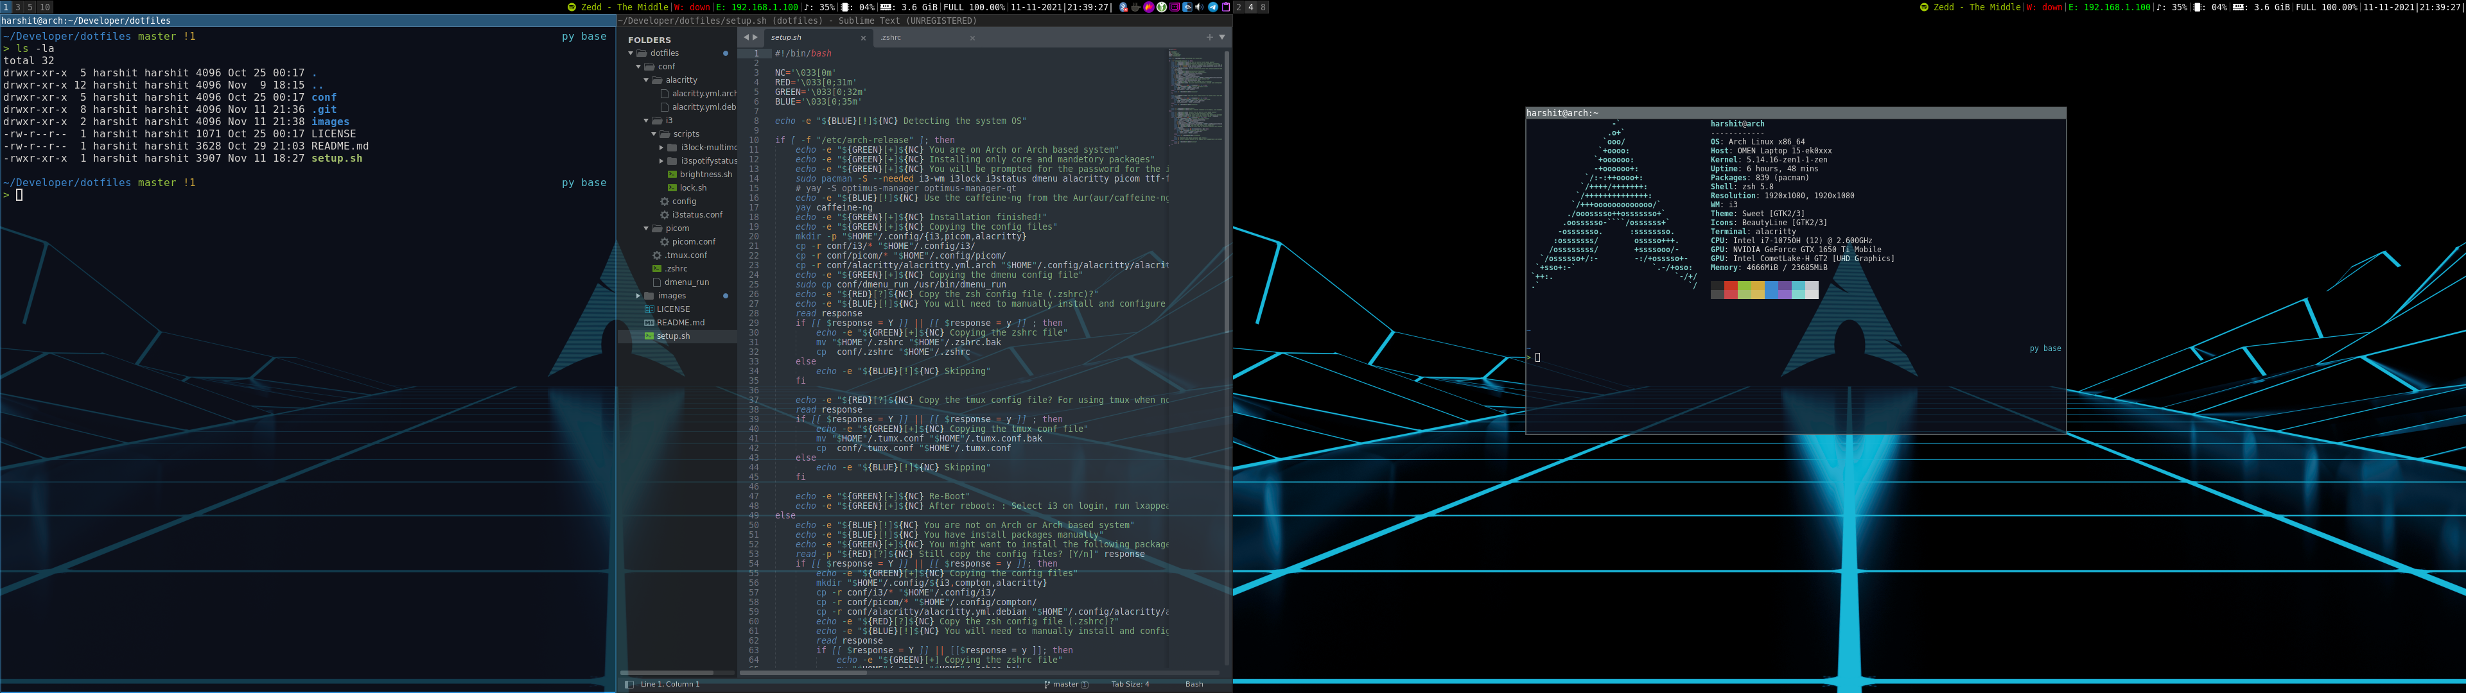Open the KeePassXC tray icon

(1162, 6)
